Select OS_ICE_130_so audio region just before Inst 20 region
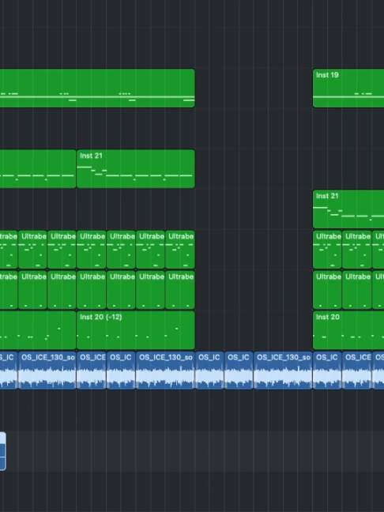 pyautogui.click(x=283, y=371)
